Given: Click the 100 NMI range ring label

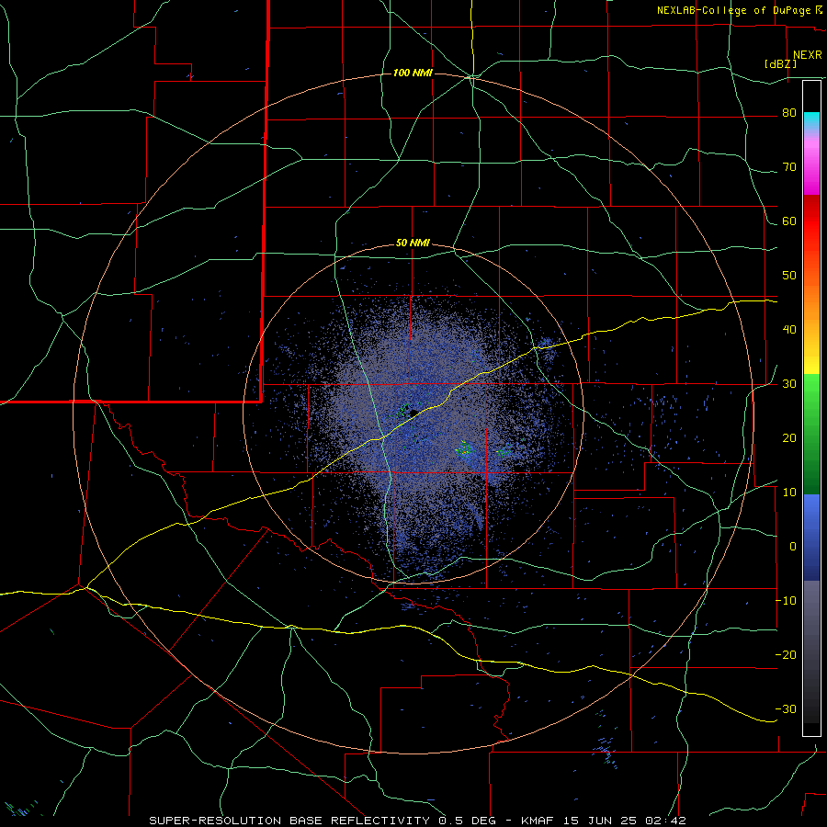Looking at the screenshot, I should pyautogui.click(x=413, y=73).
